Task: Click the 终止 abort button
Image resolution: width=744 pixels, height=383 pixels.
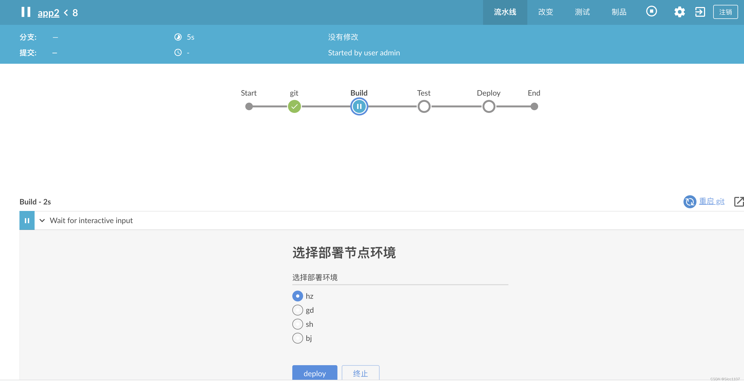Action: click(x=360, y=373)
